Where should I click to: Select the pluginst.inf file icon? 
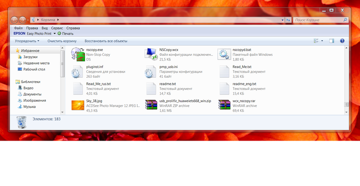[x=77, y=72]
